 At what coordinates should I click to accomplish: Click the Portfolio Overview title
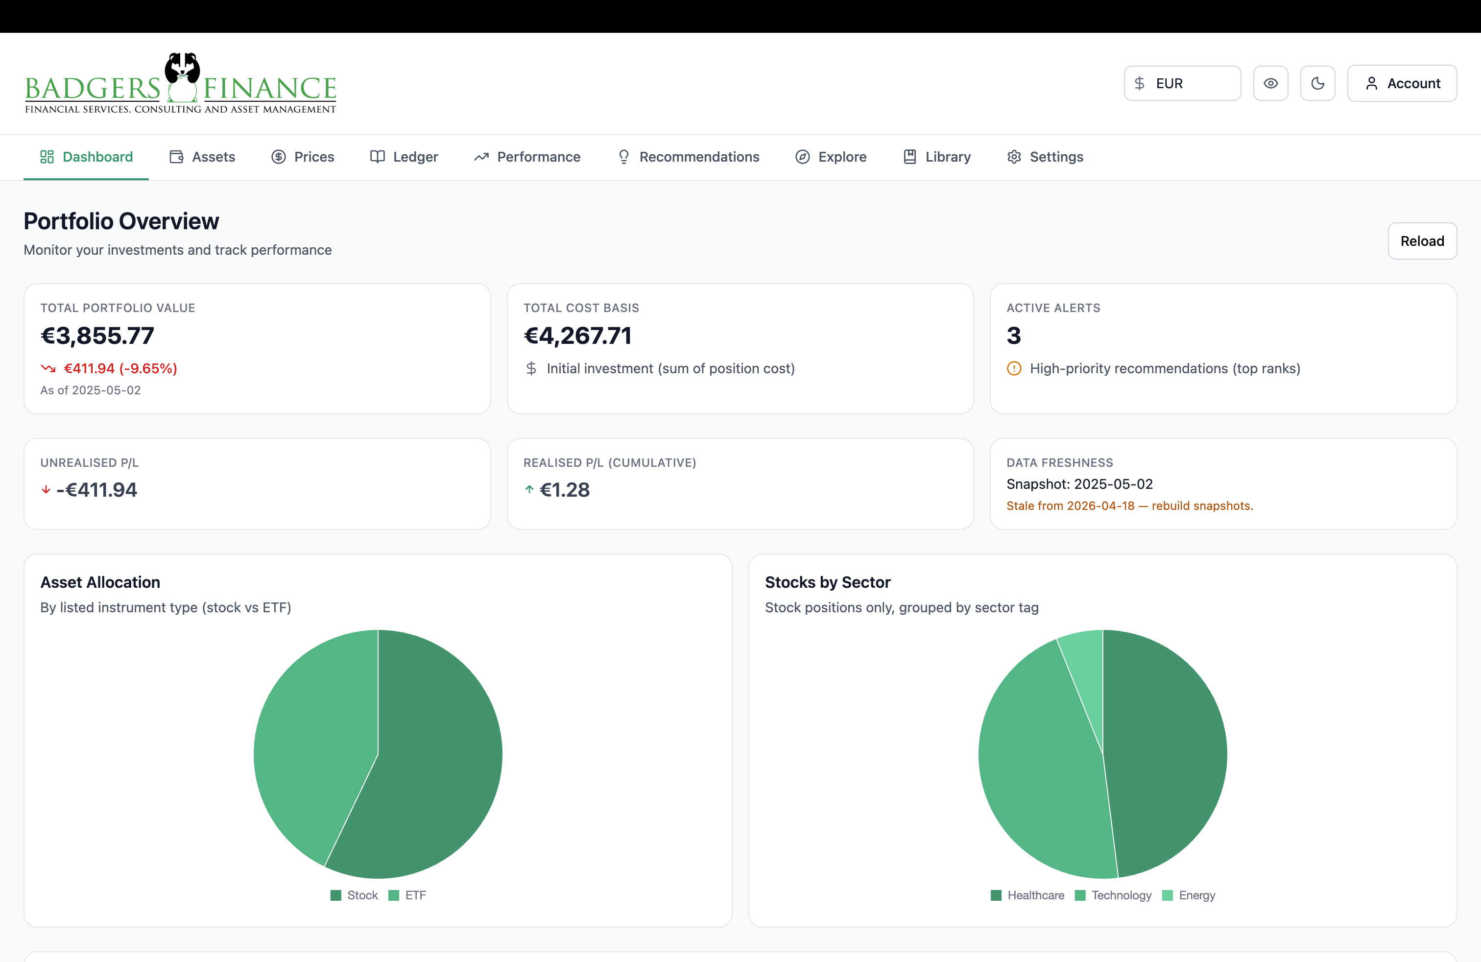click(121, 221)
